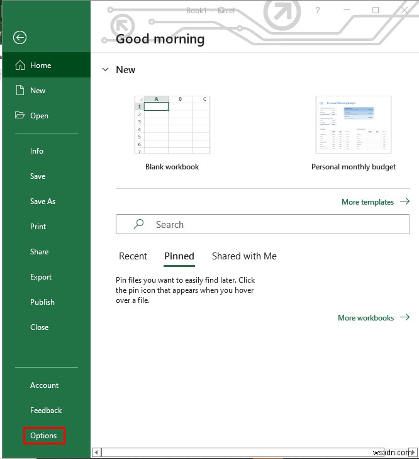Viewport: 419px width, 459px height.
Task: Switch to the Shared with Me tab
Action: tap(244, 256)
